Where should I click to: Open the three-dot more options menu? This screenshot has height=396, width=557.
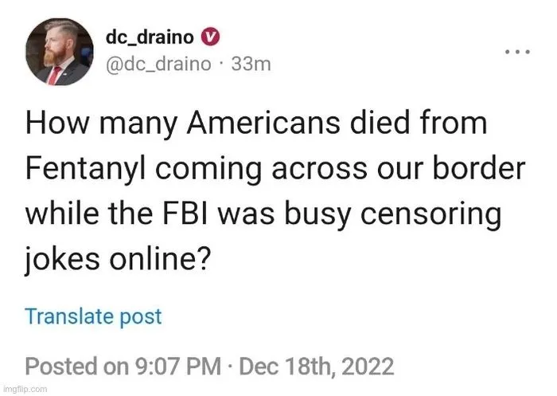(517, 52)
